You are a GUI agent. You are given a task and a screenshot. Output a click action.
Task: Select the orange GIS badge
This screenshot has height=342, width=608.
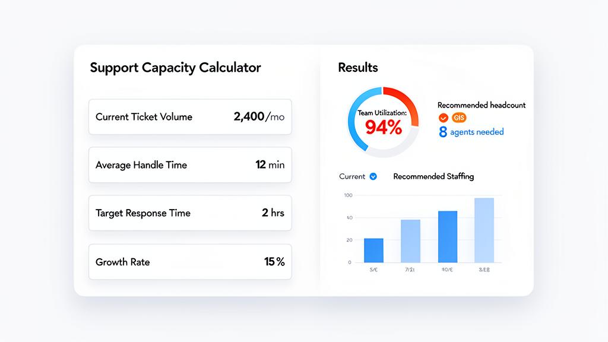tap(458, 118)
